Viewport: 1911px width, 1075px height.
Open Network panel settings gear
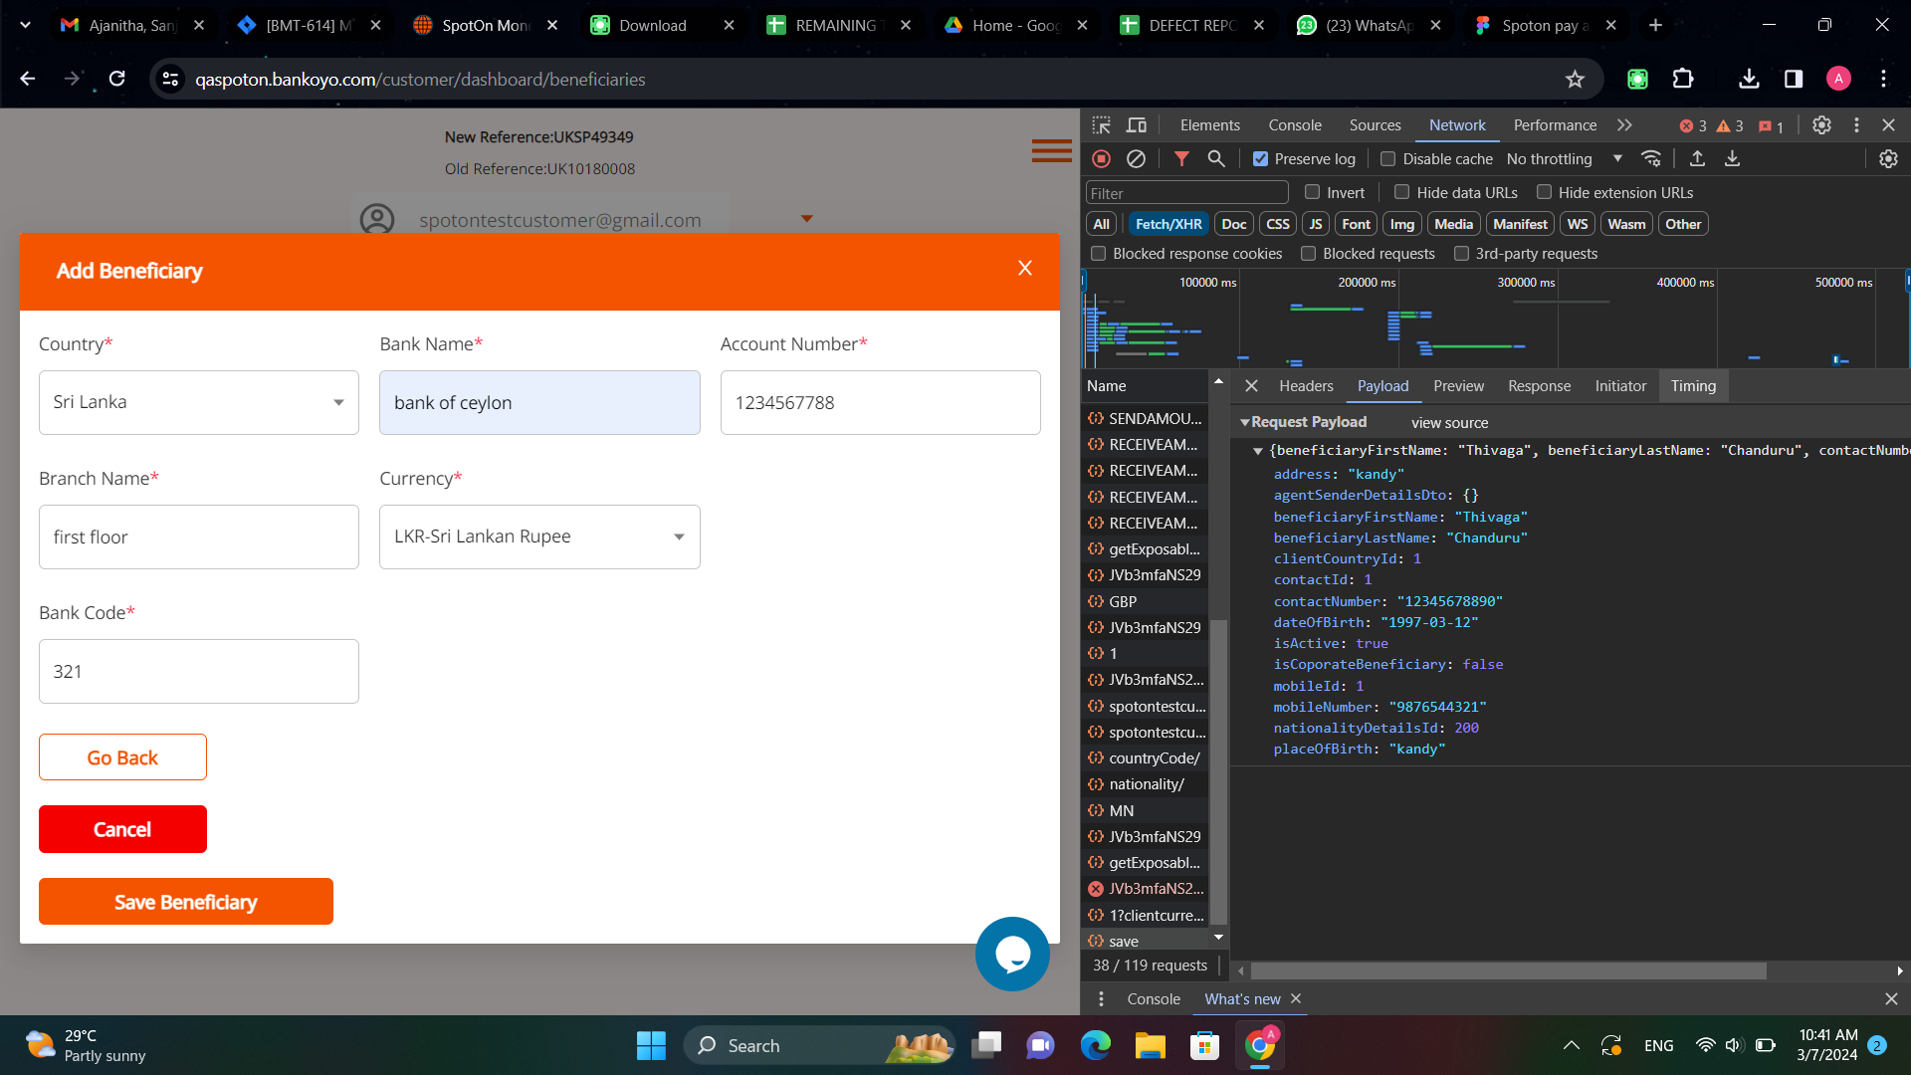tap(1888, 159)
